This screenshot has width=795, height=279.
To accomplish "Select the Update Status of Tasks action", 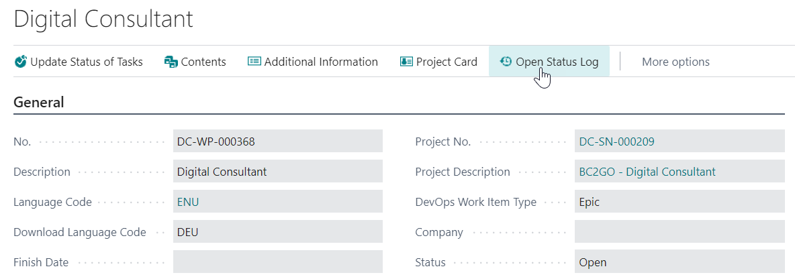I will [87, 62].
